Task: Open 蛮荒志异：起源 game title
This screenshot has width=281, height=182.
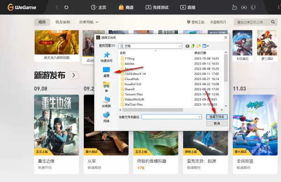Action: point(201,161)
